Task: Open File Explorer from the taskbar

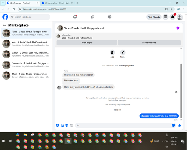Action: point(25,135)
